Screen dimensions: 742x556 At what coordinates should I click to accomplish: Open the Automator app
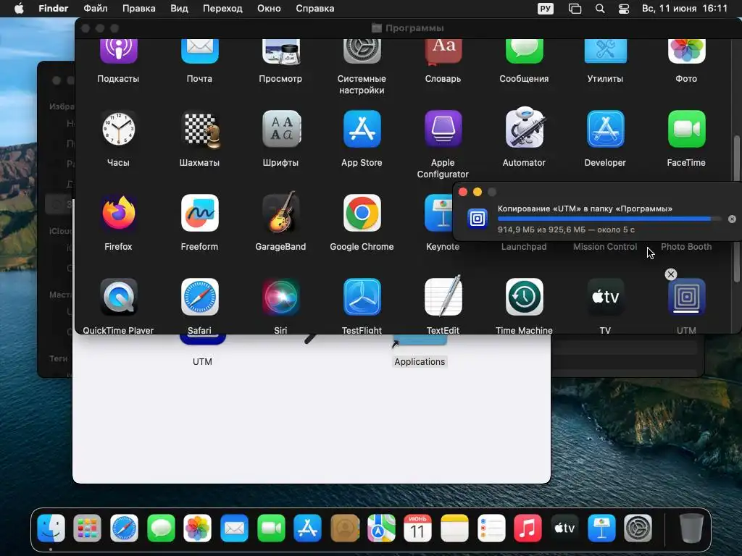524,127
